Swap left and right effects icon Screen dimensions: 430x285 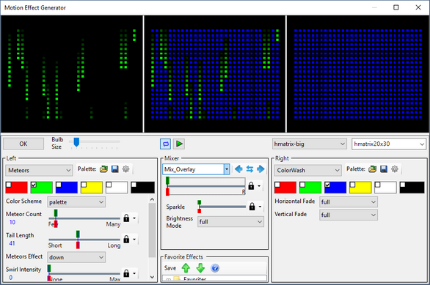(x=249, y=169)
